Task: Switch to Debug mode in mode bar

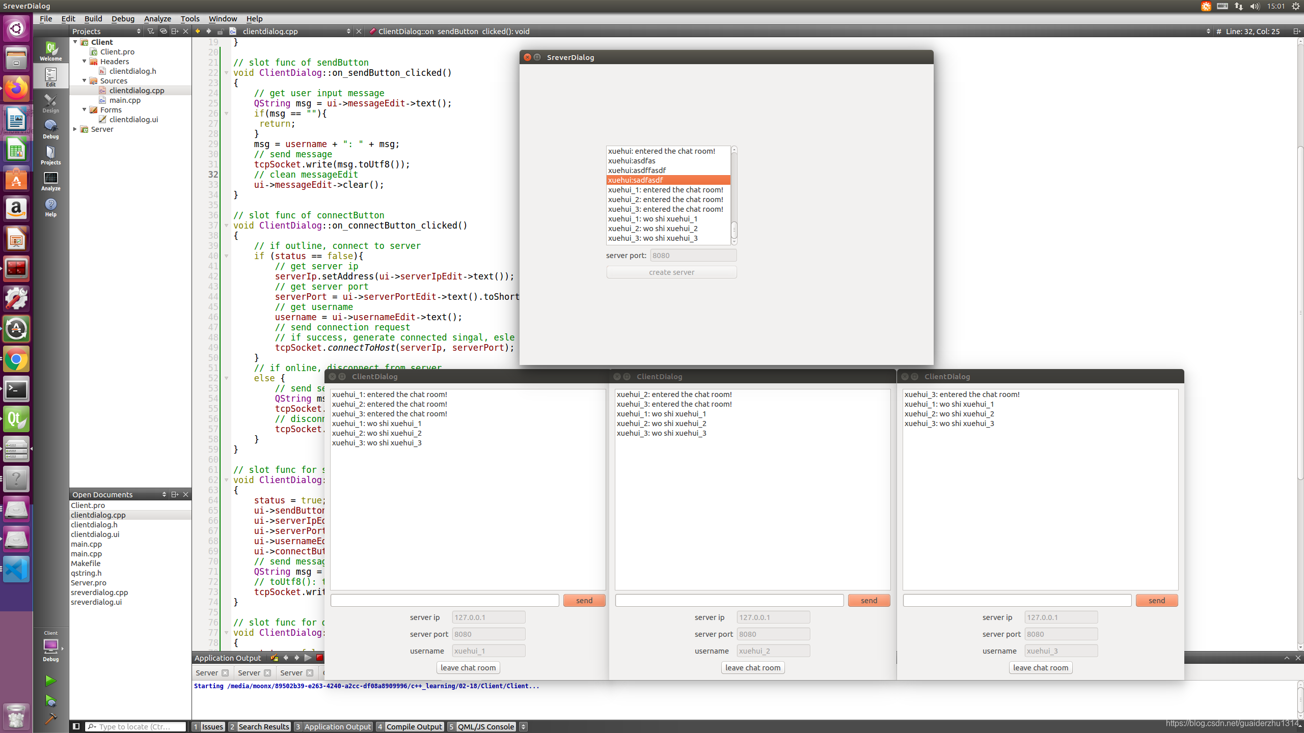Action: [50, 129]
